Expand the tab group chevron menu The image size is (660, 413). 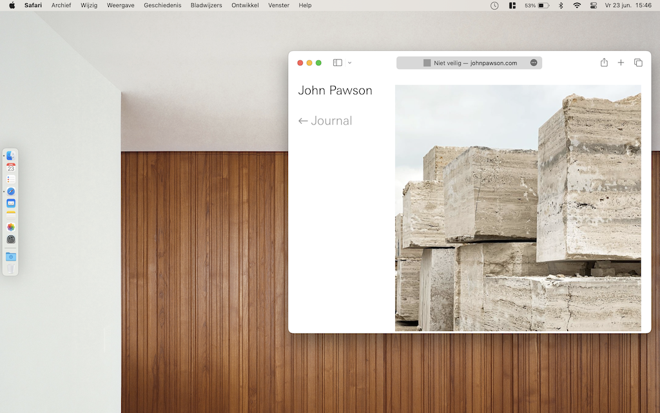pos(350,63)
